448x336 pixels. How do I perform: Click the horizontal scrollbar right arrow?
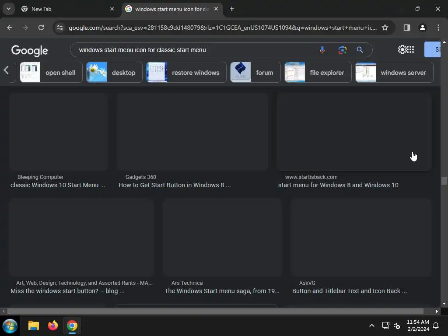click(437, 311)
